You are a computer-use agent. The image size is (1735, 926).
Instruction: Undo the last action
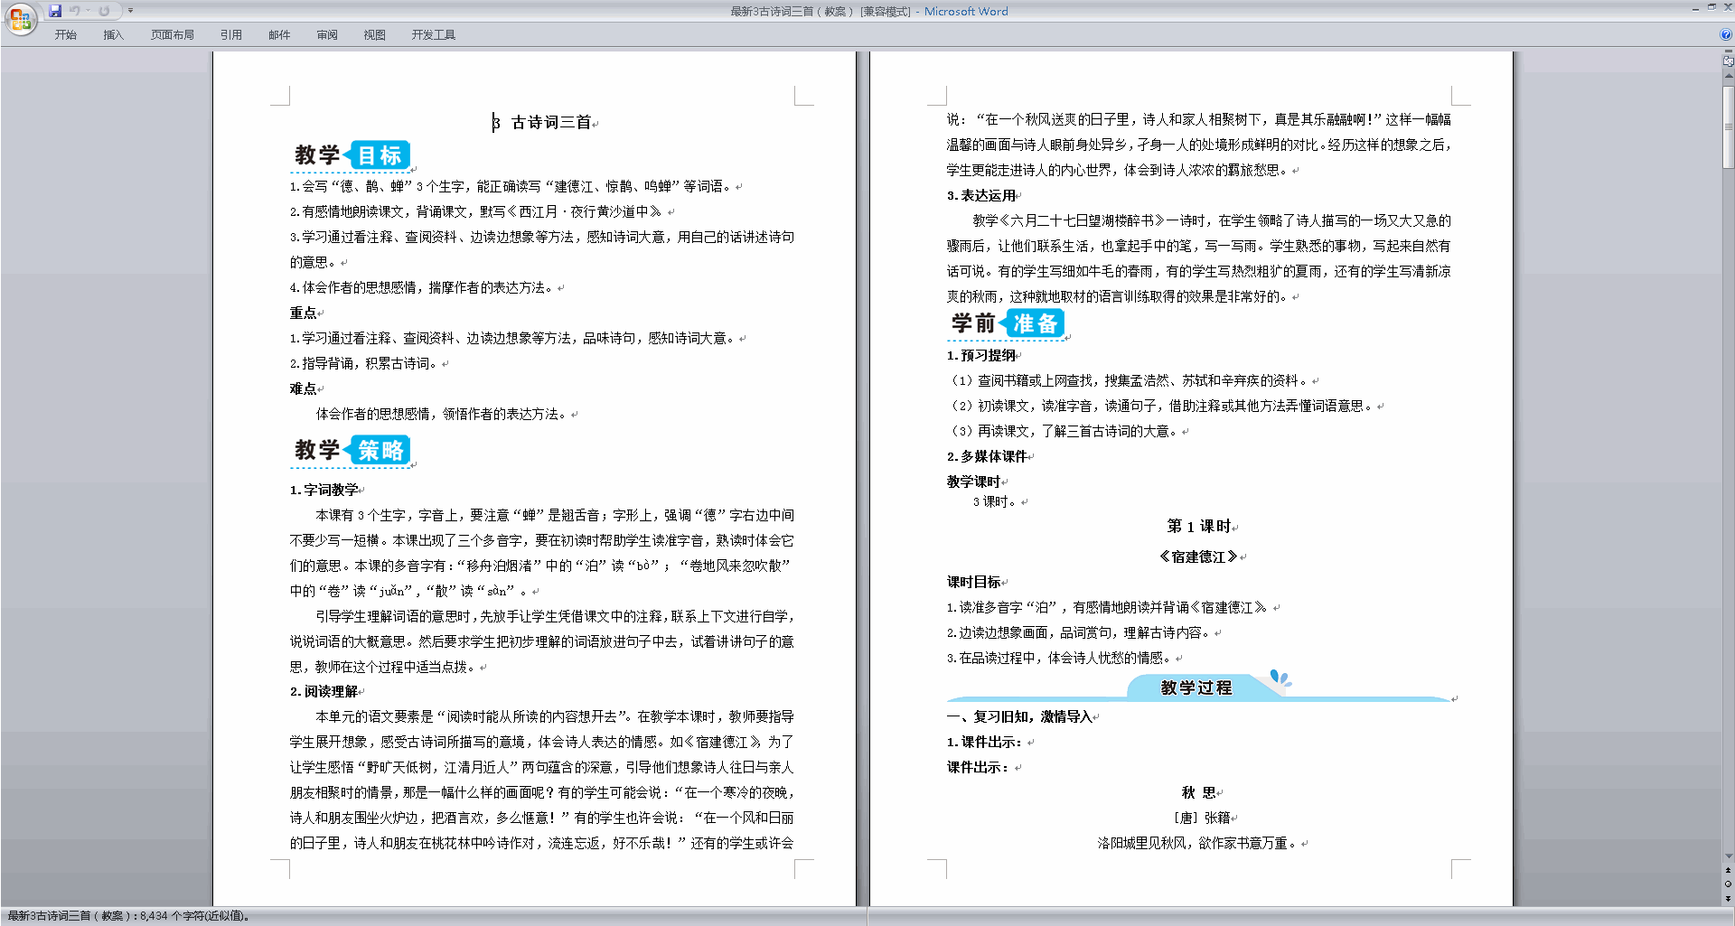[75, 11]
